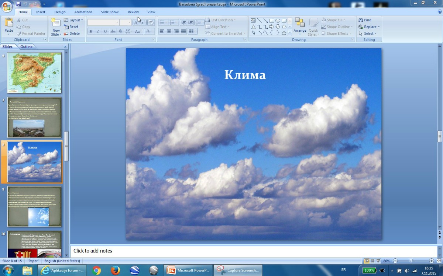Select slide 7 thumbnail
This screenshot has width=443, height=276.
point(34,118)
